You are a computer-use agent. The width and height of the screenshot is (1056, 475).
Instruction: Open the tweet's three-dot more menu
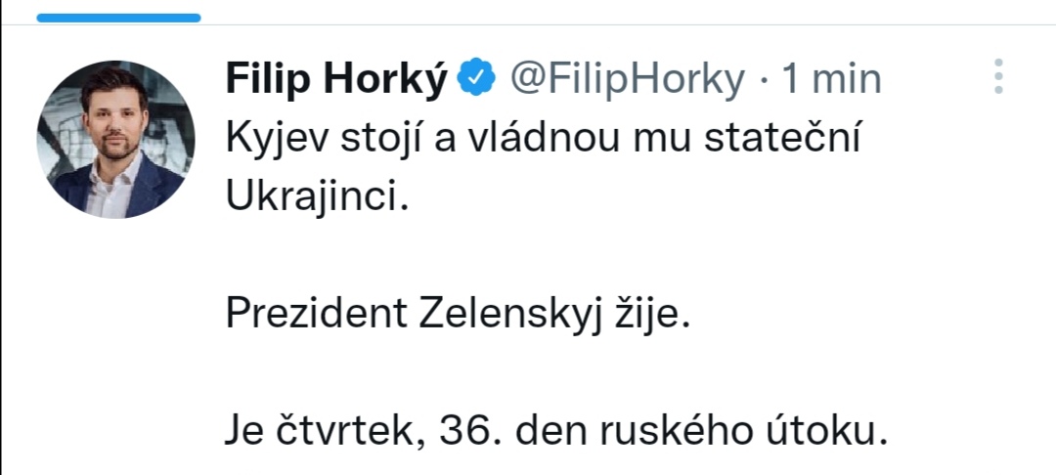pos(997,76)
